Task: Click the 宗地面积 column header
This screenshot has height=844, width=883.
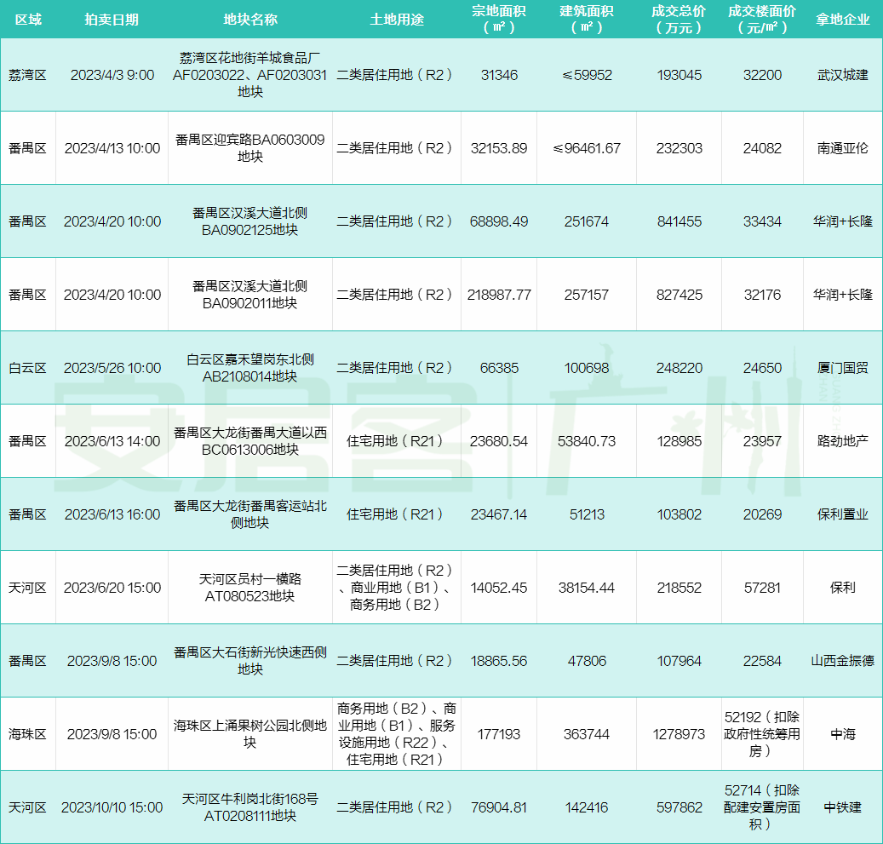Action: pyautogui.click(x=498, y=19)
